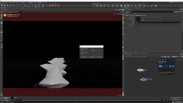The height and width of the screenshot is (103, 183).
Task: Add new pane tab beside Asset Browser
Action: pos(148,53)
